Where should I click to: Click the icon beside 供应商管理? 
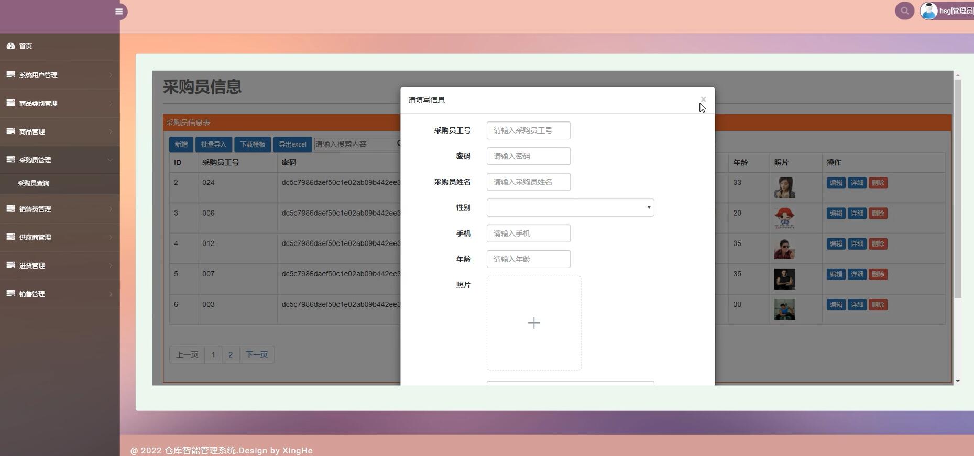[x=10, y=237]
